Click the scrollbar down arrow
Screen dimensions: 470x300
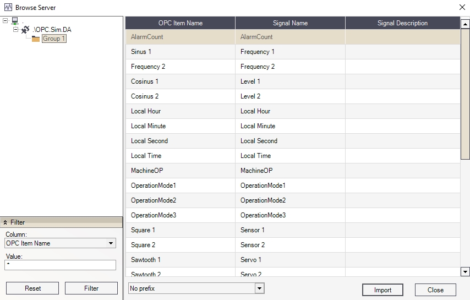point(465,271)
